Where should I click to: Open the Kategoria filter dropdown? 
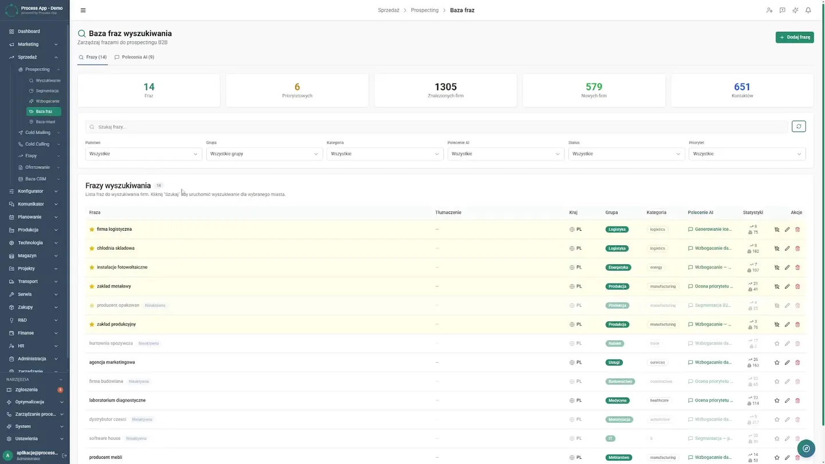(x=385, y=154)
